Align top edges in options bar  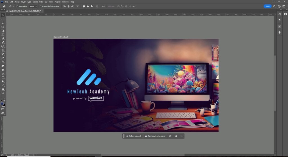pyautogui.click(x=84, y=6)
